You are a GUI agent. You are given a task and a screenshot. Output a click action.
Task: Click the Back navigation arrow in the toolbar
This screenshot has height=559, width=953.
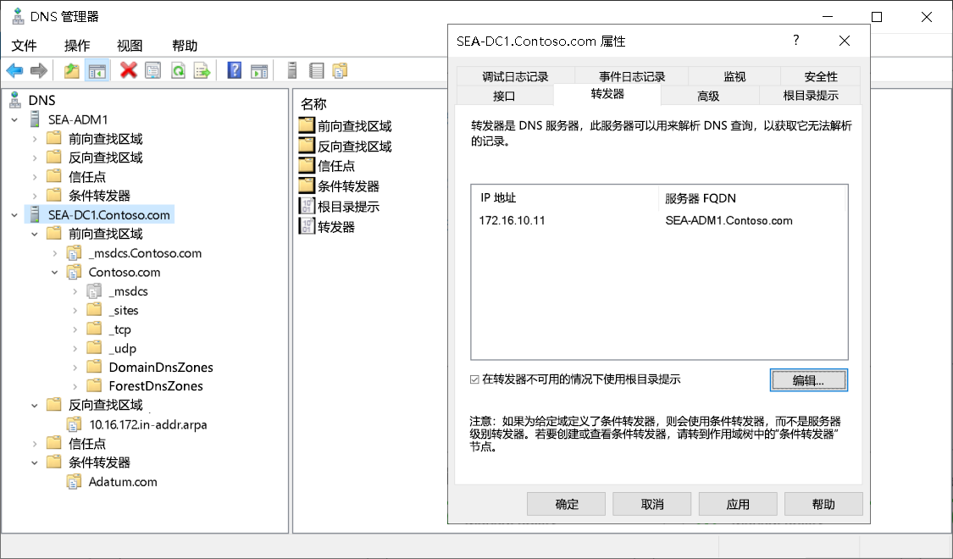coord(14,70)
